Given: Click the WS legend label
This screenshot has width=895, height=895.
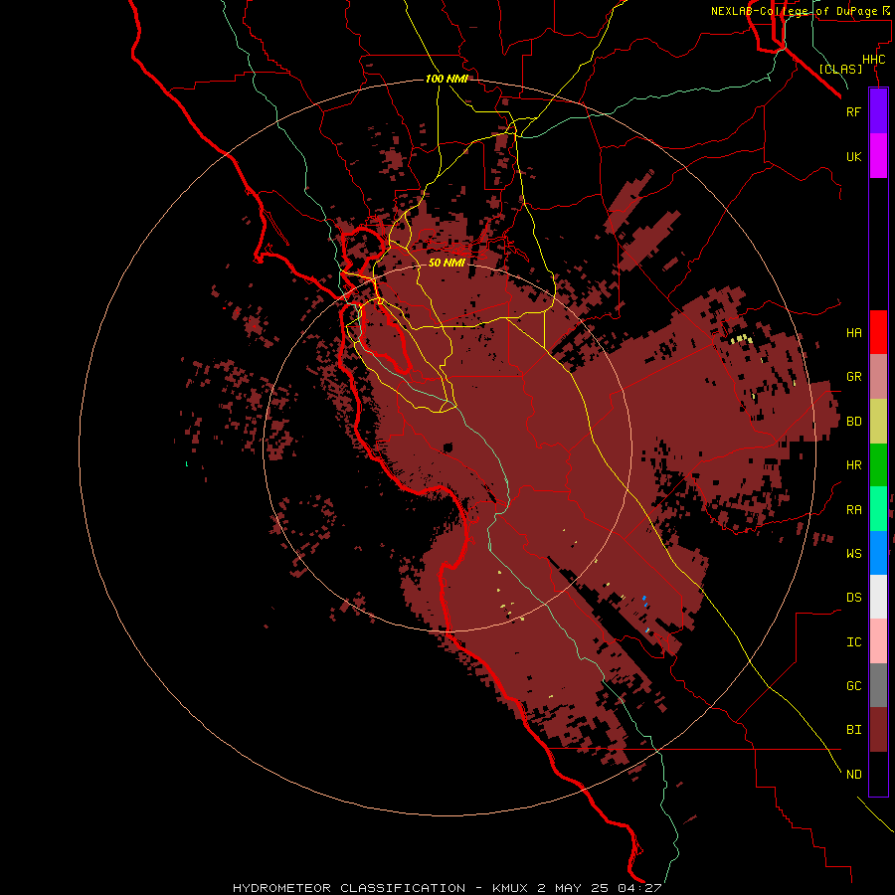Looking at the screenshot, I should pos(853,554).
